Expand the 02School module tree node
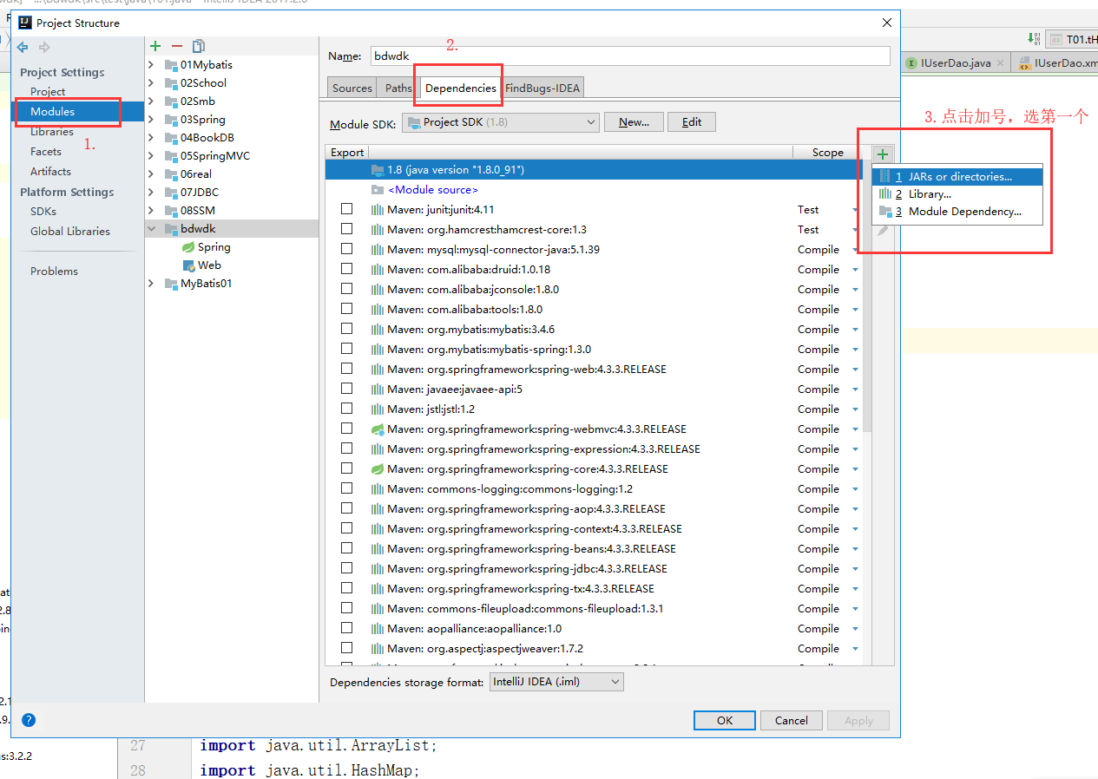Screen dimensions: 1098x779 [151, 83]
